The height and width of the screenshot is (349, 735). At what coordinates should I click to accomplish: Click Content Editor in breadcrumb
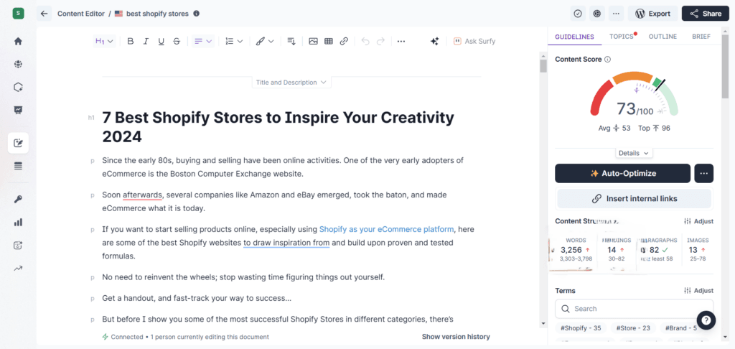coord(81,14)
